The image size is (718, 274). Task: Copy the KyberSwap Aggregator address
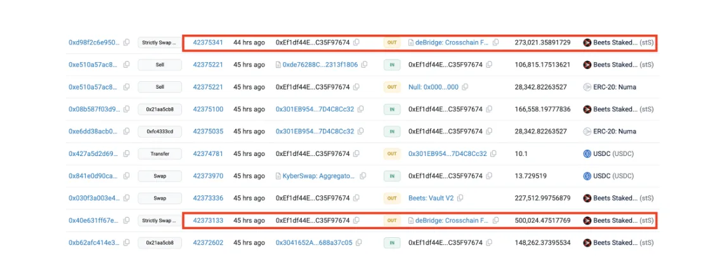[363, 176]
